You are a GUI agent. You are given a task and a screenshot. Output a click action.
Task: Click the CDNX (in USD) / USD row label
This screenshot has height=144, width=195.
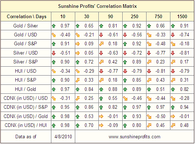26,98
